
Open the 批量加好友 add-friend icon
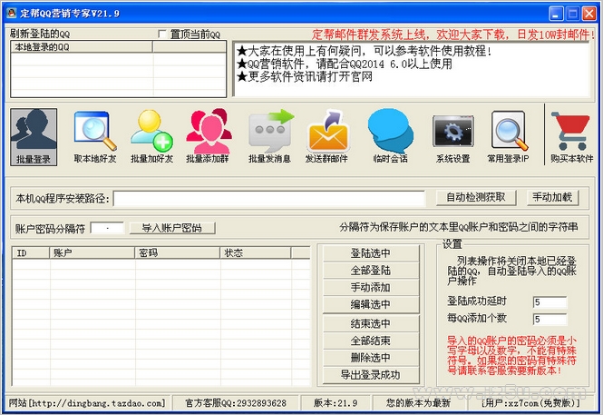pos(151,137)
